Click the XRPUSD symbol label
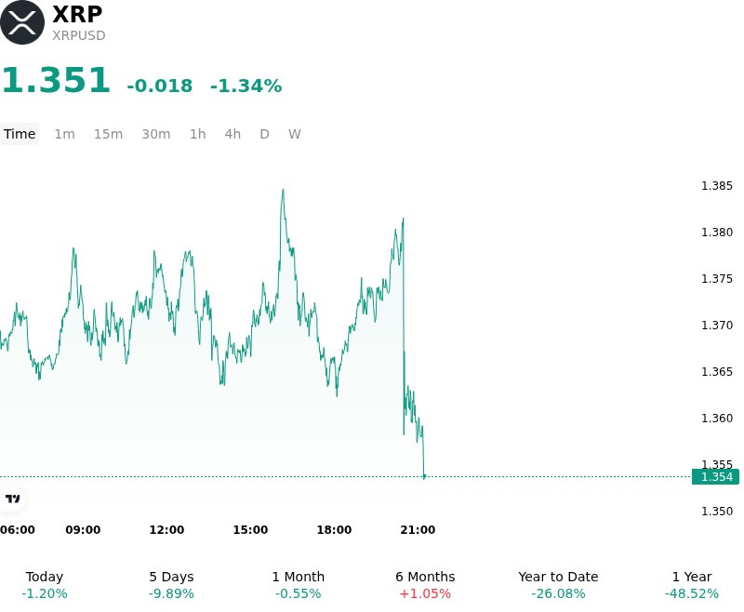 [79, 35]
